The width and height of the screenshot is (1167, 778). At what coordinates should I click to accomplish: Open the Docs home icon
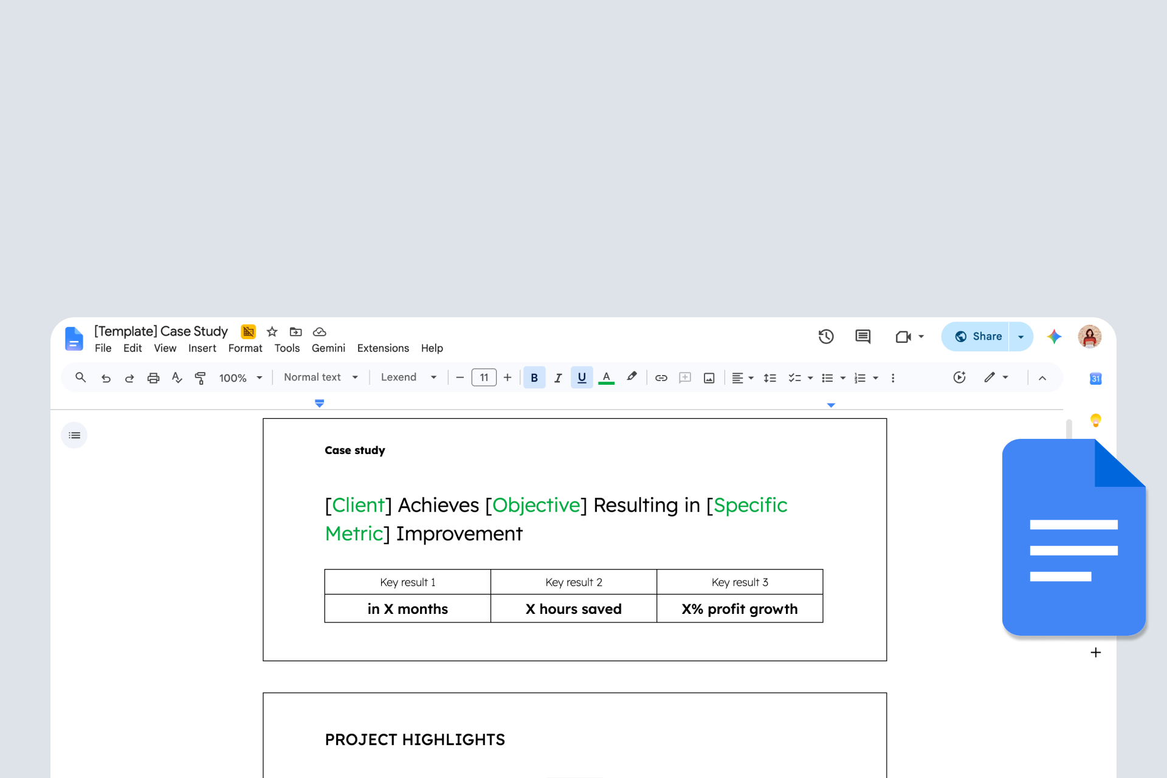(74, 339)
